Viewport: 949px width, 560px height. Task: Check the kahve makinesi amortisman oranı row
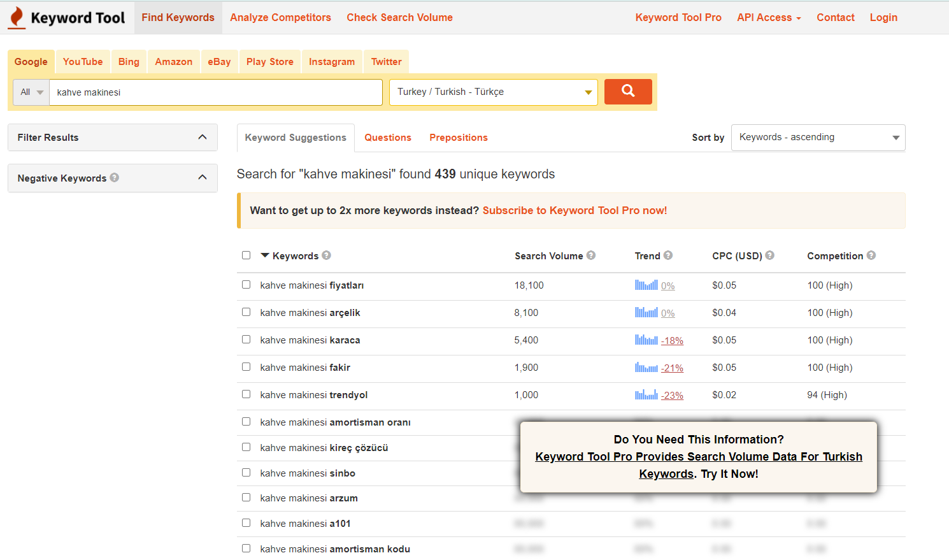tap(246, 422)
